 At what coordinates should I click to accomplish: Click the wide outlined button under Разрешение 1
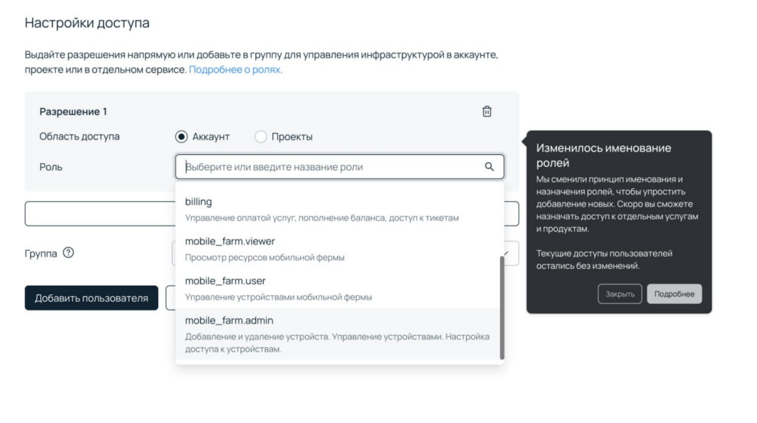click(99, 214)
